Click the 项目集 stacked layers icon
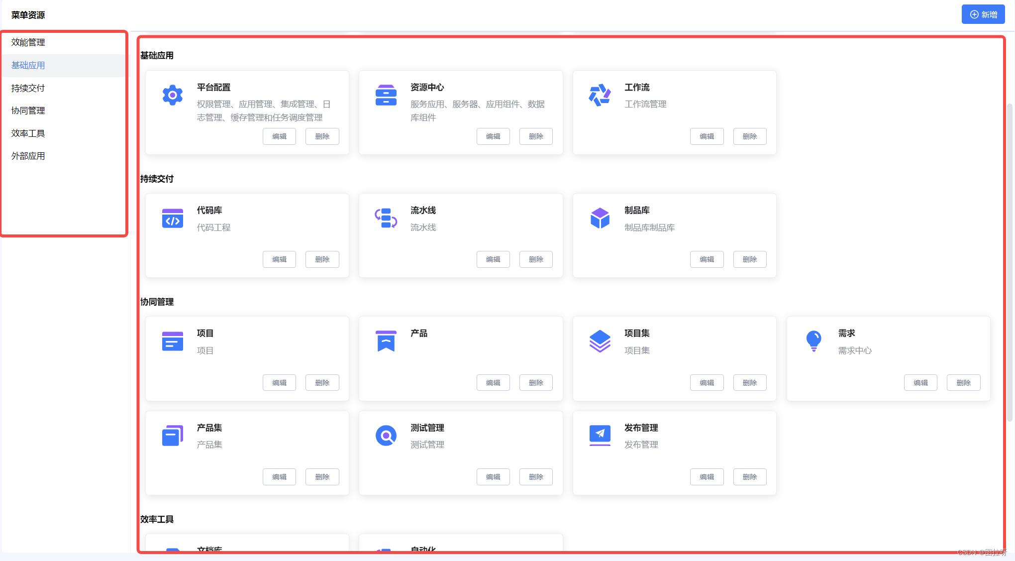Screen dimensions: 1015x561 tap(600, 341)
